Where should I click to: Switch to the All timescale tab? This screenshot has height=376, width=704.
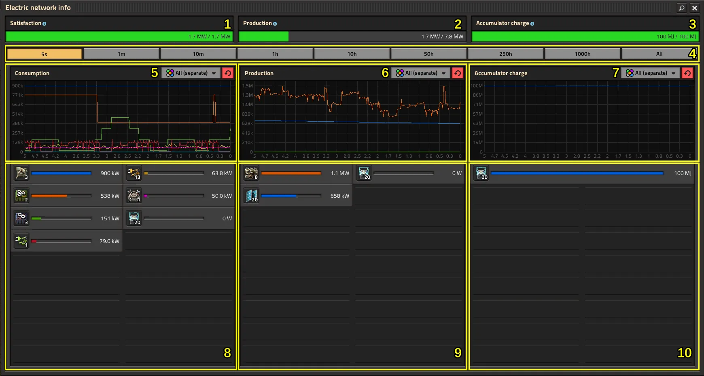tap(659, 54)
